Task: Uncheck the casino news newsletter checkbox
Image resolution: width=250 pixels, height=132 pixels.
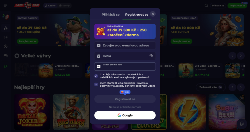Action: tap(96, 76)
